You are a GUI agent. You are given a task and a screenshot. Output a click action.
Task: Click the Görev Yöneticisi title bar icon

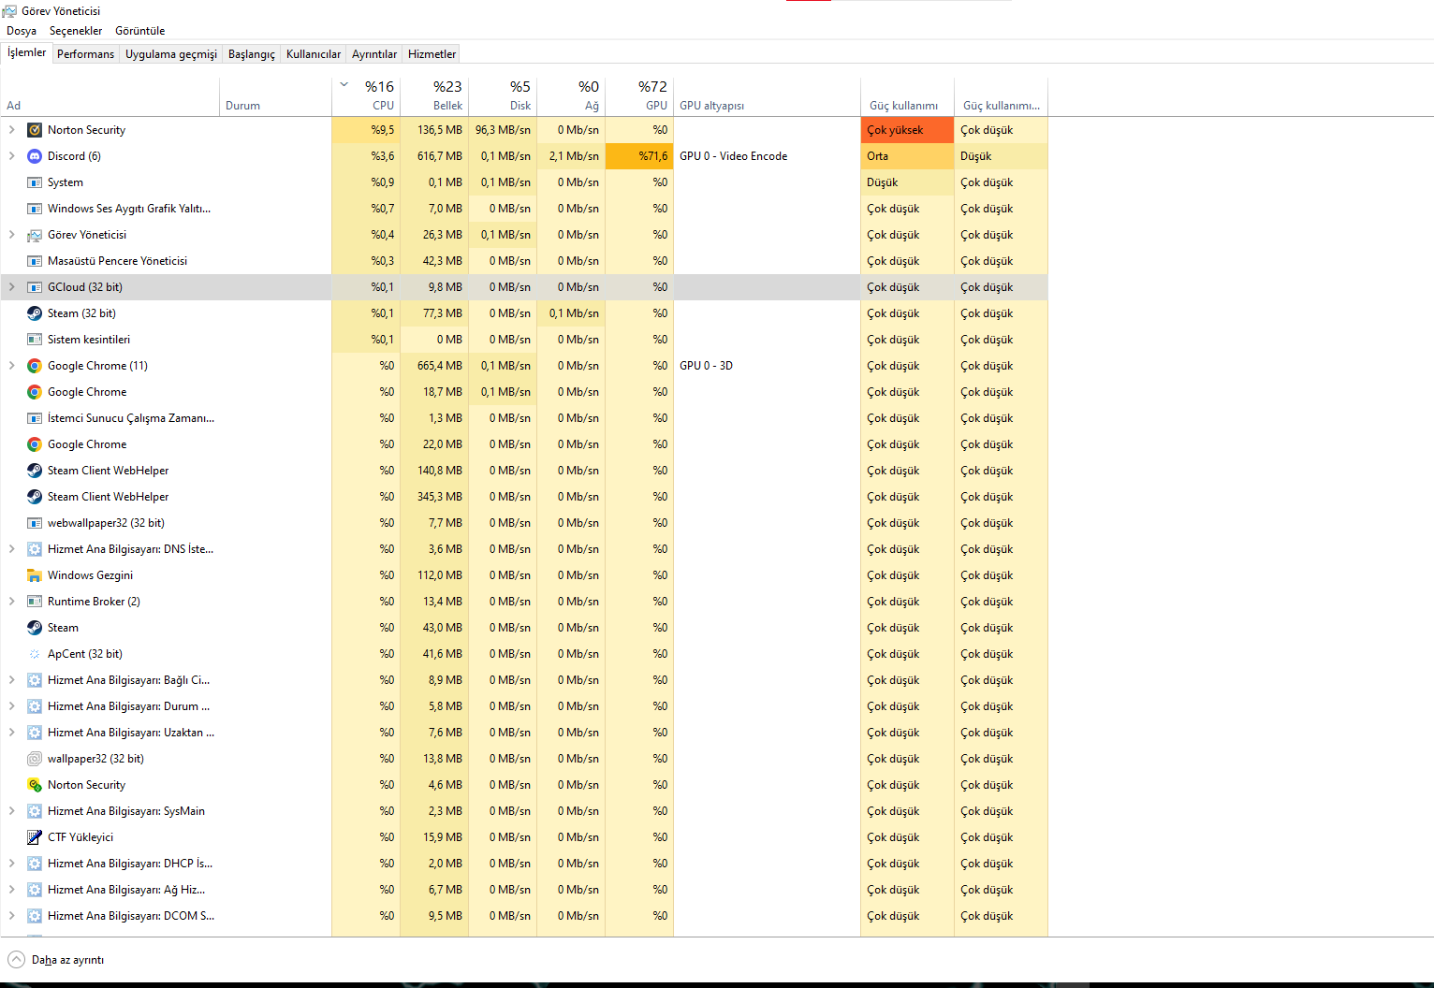click(x=9, y=11)
